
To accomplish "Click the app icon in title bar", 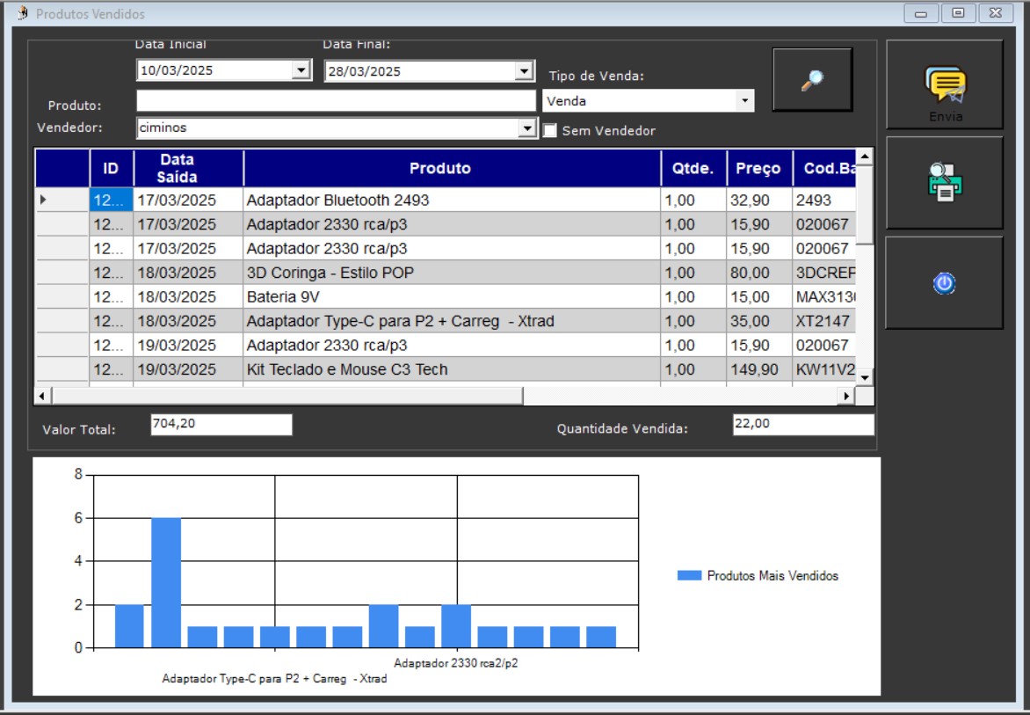I will tap(22, 13).
